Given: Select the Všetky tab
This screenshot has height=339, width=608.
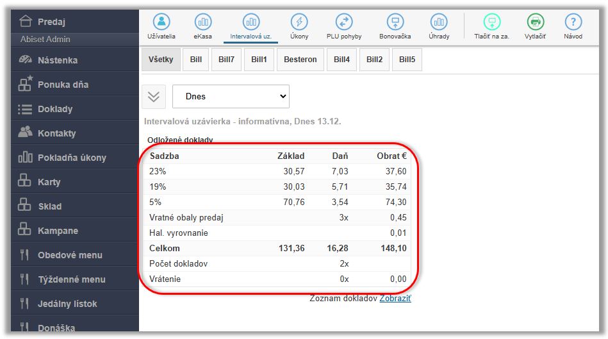Looking at the screenshot, I should click(161, 60).
